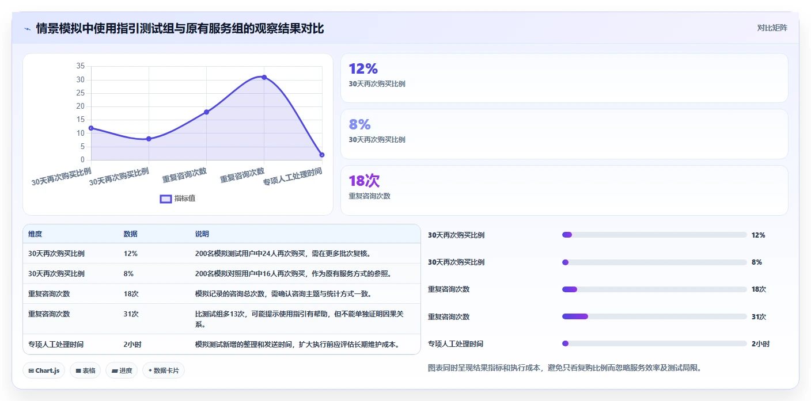Click the 18次 cell in the table
This screenshot has height=401, width=811.
point(131,293)
